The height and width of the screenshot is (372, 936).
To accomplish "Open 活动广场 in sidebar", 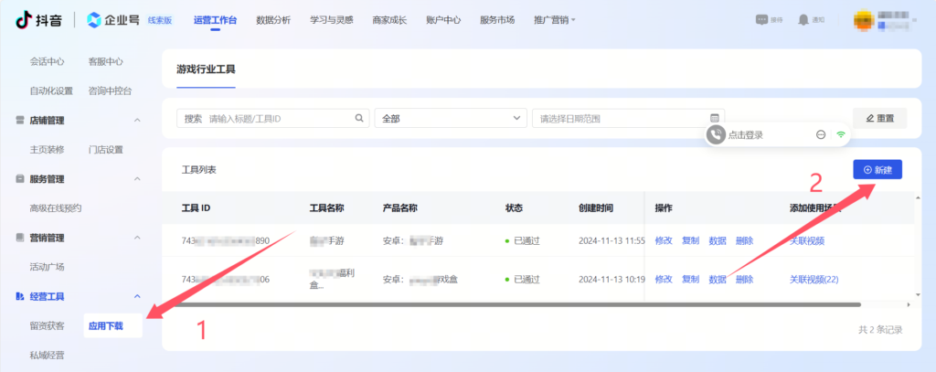I will [48, 266].
